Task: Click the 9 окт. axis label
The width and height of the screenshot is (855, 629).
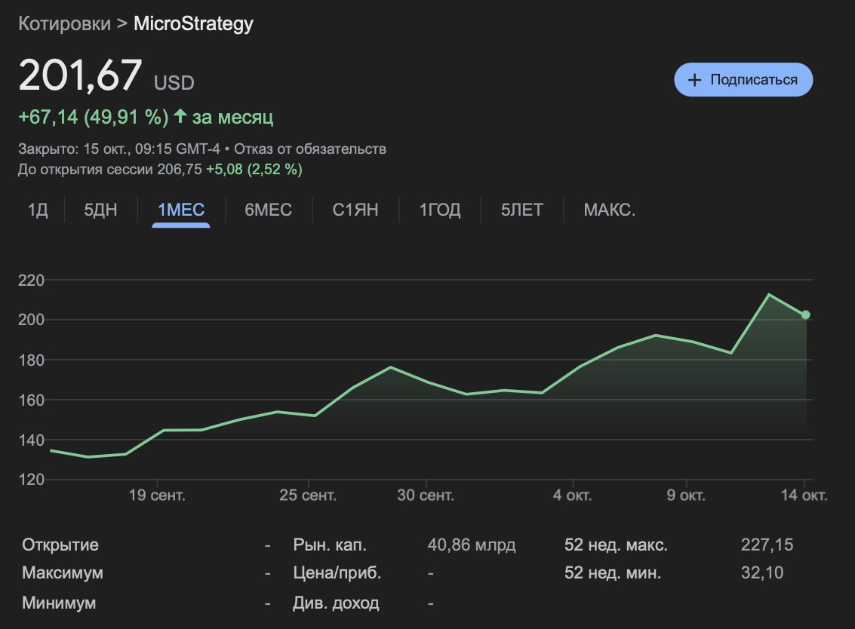Action: point(686,495)
